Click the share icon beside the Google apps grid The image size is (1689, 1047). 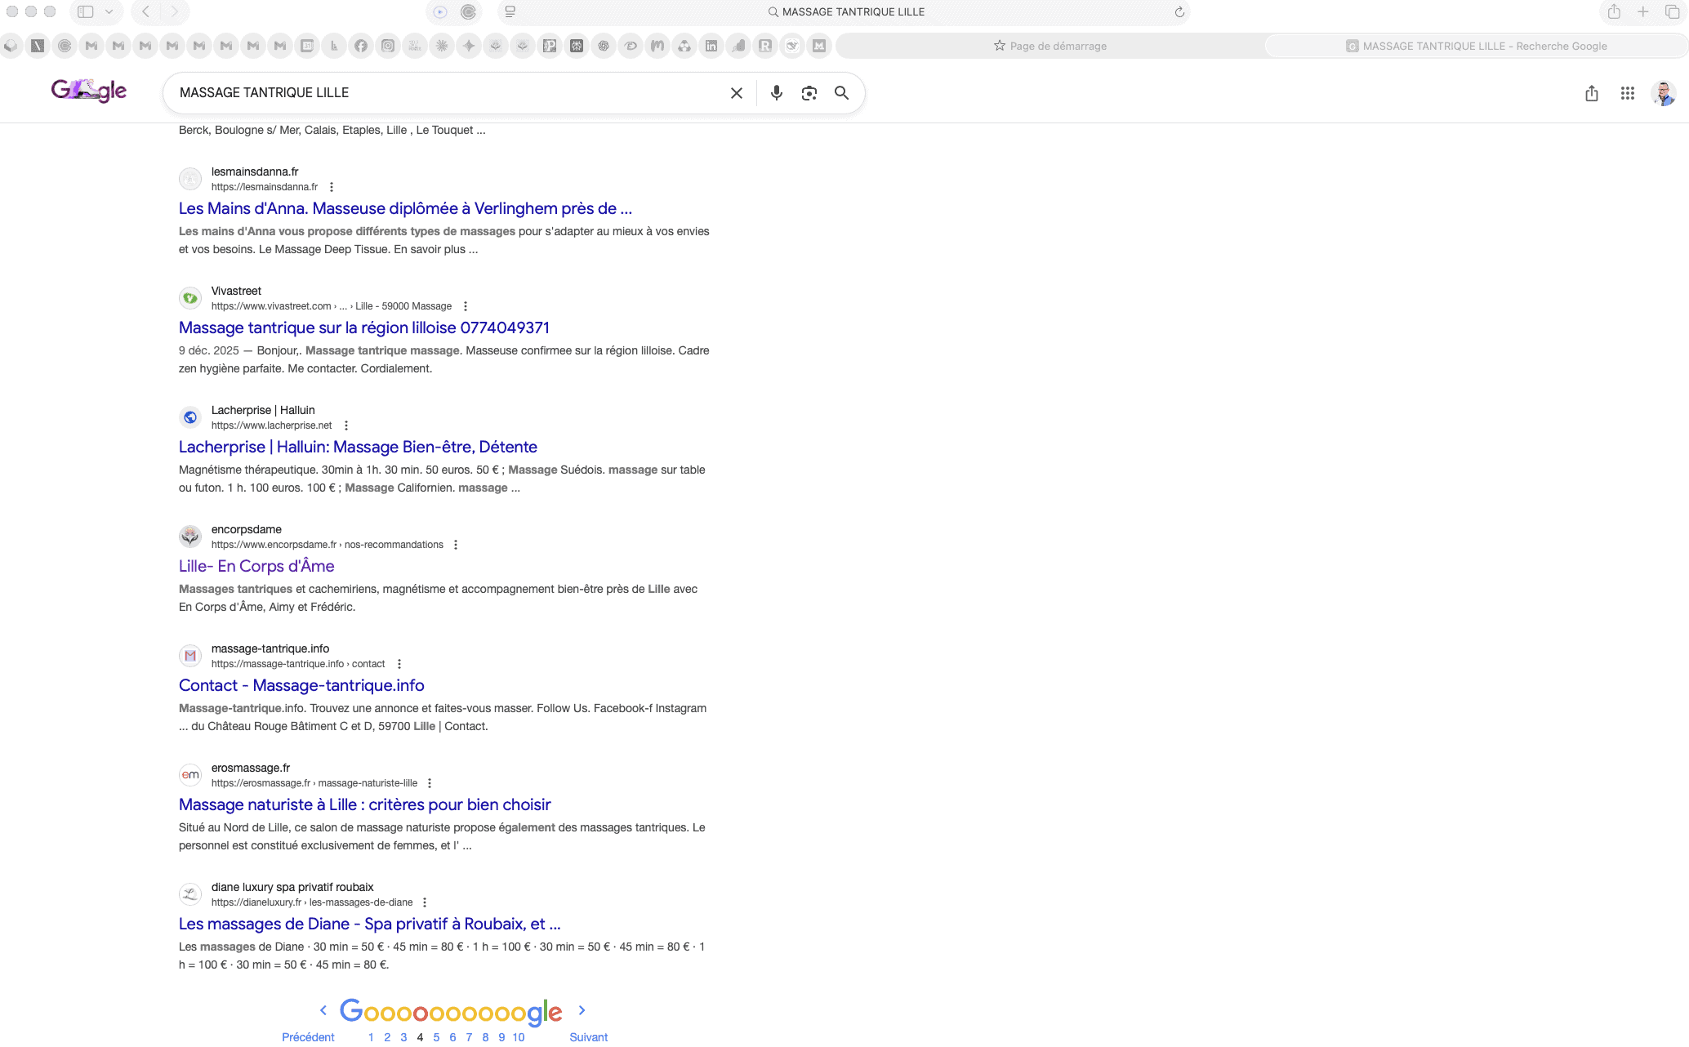click(x=1592, y=93)
